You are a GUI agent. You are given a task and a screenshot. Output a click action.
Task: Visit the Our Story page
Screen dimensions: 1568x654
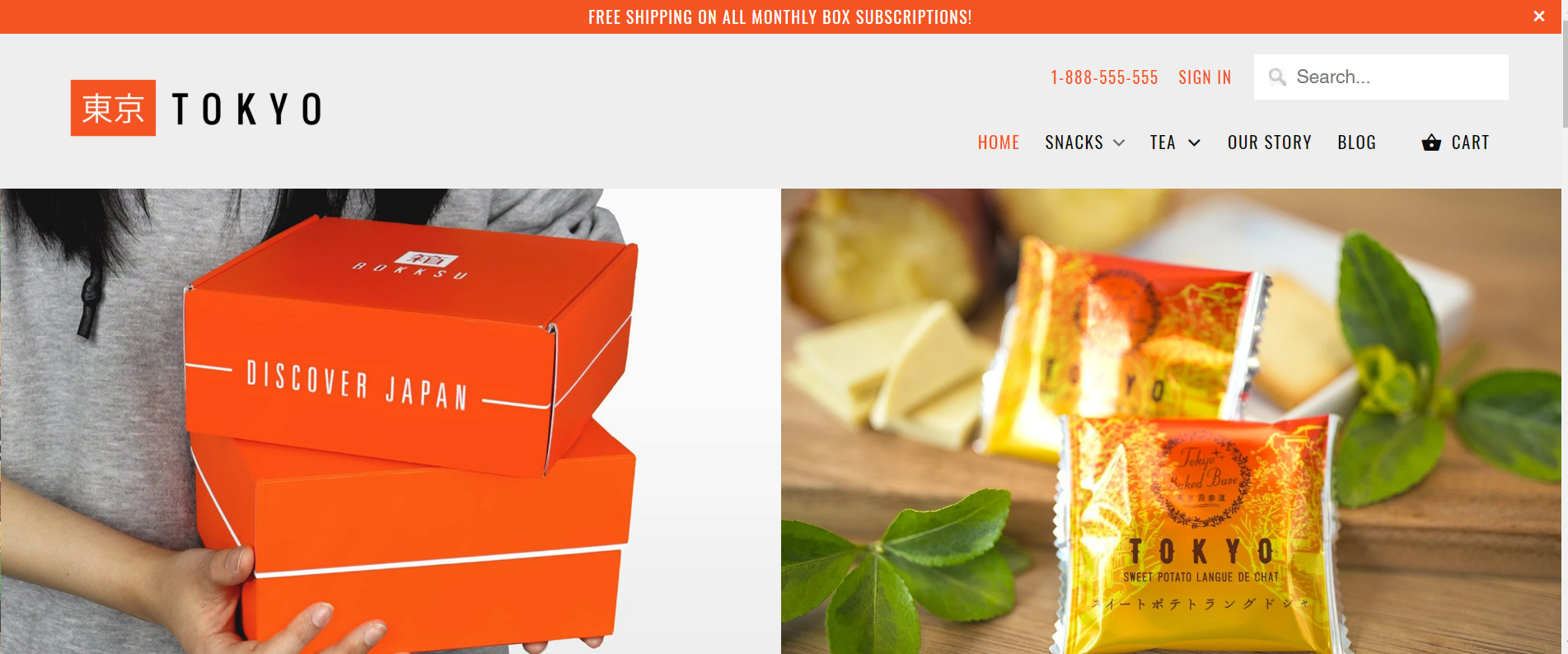click(1269, 142)
